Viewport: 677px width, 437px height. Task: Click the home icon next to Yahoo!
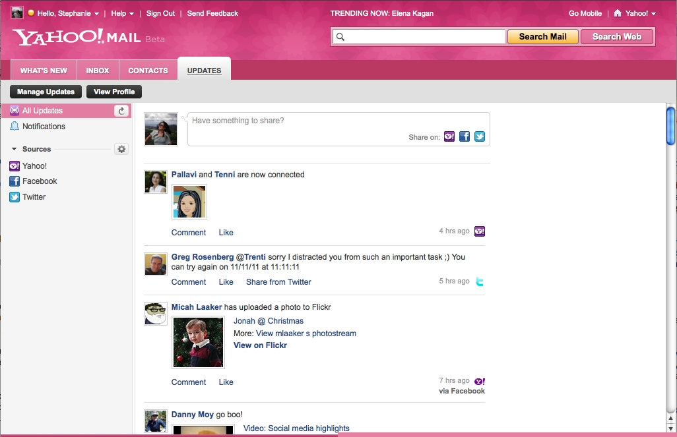[x=618, y=13]
